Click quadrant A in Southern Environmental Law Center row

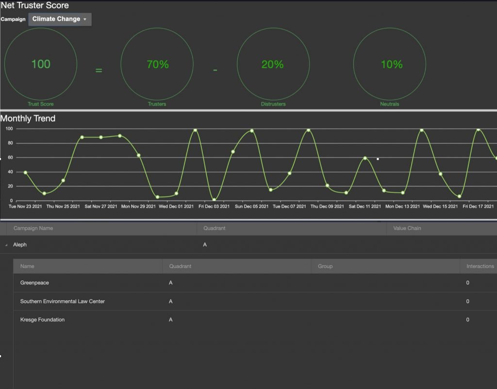click(x=170, y=301)
